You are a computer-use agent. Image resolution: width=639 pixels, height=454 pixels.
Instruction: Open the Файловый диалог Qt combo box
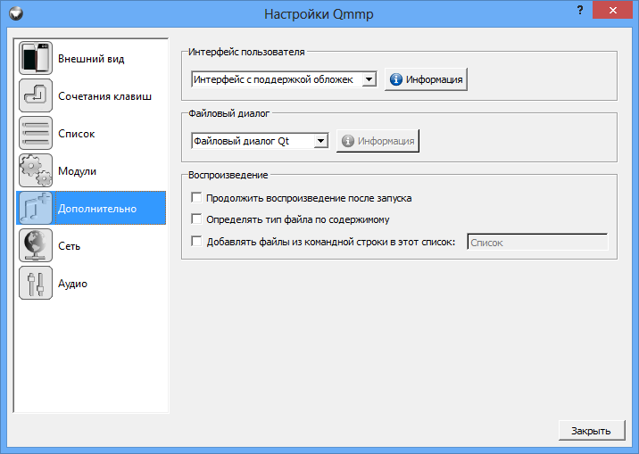[260, 141]
